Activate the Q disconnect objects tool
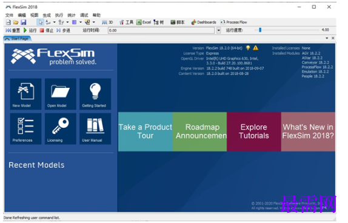348x223 pixels. click(x=61, y=22)
